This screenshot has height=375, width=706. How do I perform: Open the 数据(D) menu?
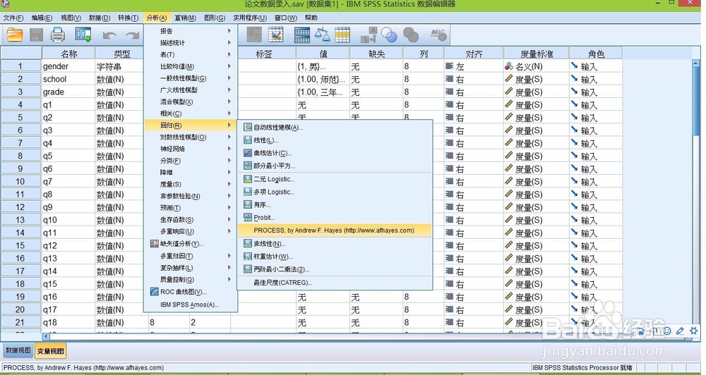coord(100,18)
